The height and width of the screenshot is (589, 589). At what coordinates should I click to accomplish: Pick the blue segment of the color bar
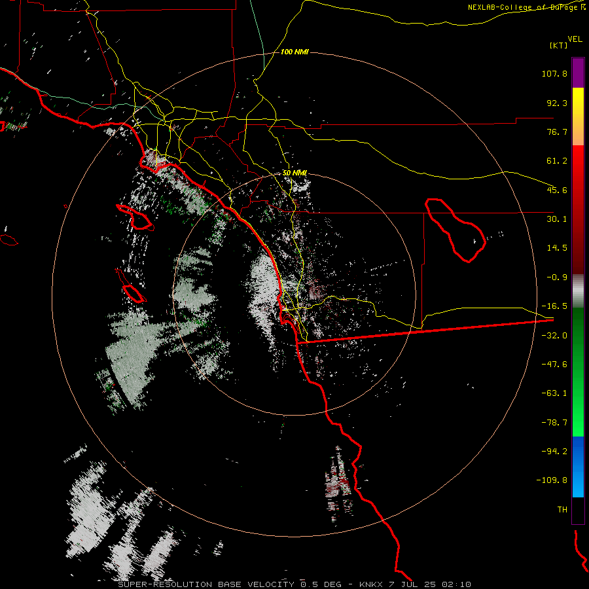coord(578,467)
